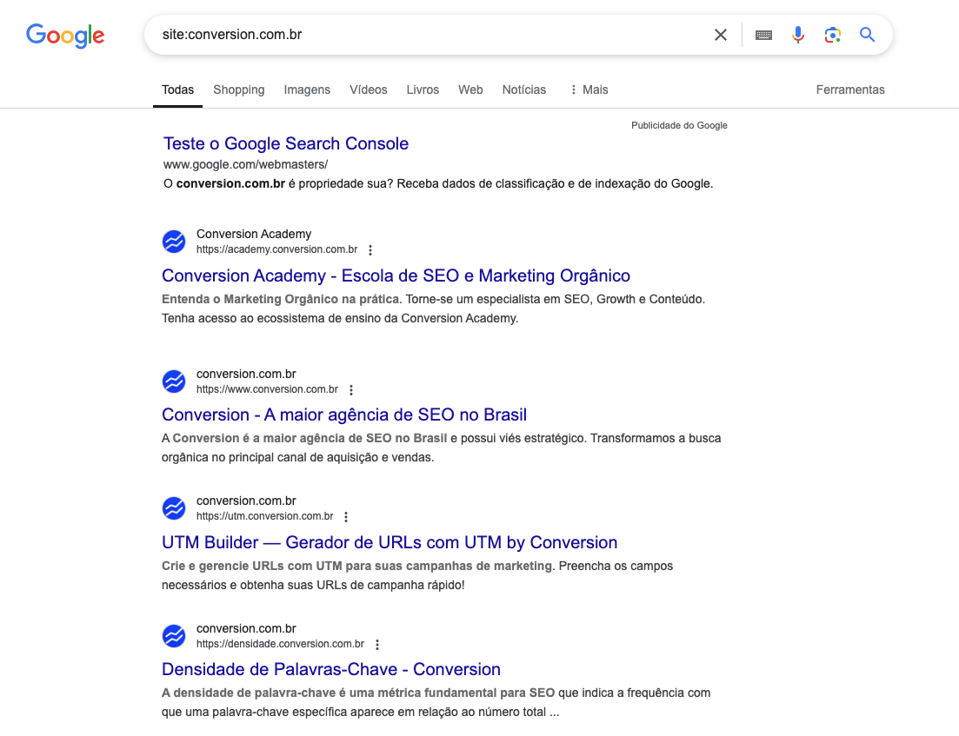Clear the search query with the X icon
This screenshot has height=736, width=959.
pyautogui.click(x=721, y=35)
